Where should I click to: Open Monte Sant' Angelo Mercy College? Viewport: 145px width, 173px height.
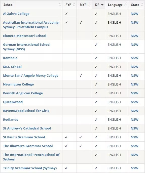31,76
